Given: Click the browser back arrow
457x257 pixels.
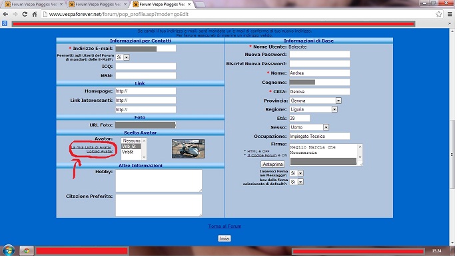Looking at the screenshot, I should coord(5,14).
